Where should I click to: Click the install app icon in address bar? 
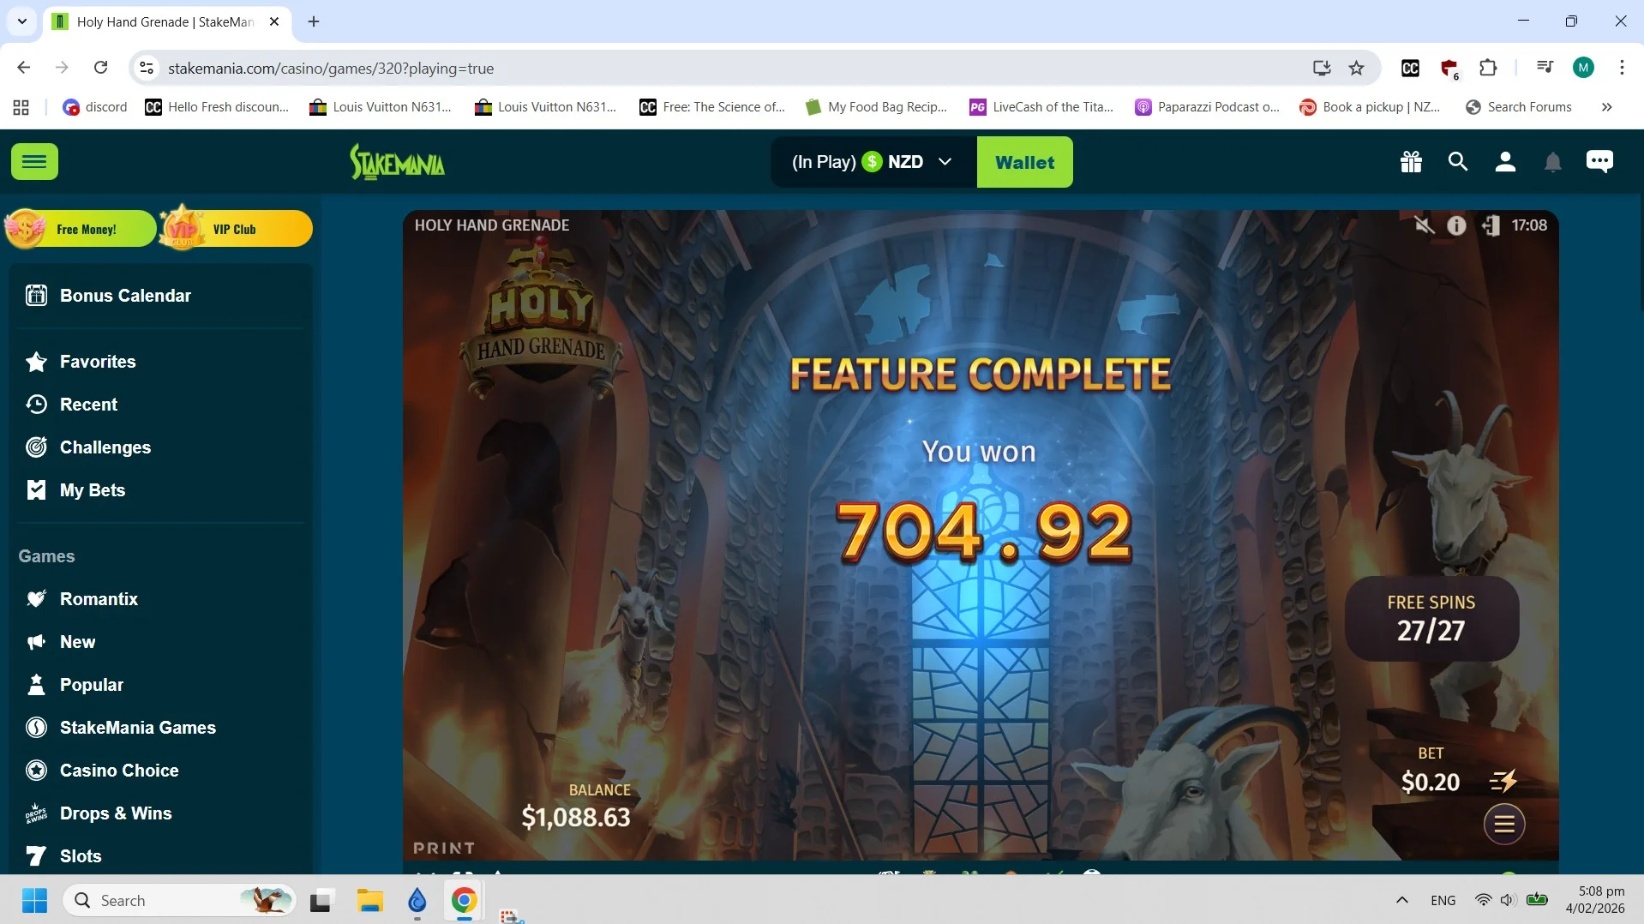tap(1321, 68)
